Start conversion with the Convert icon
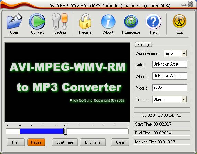The width and height of the screenshot is (197, 154). [x=37, y=21]
